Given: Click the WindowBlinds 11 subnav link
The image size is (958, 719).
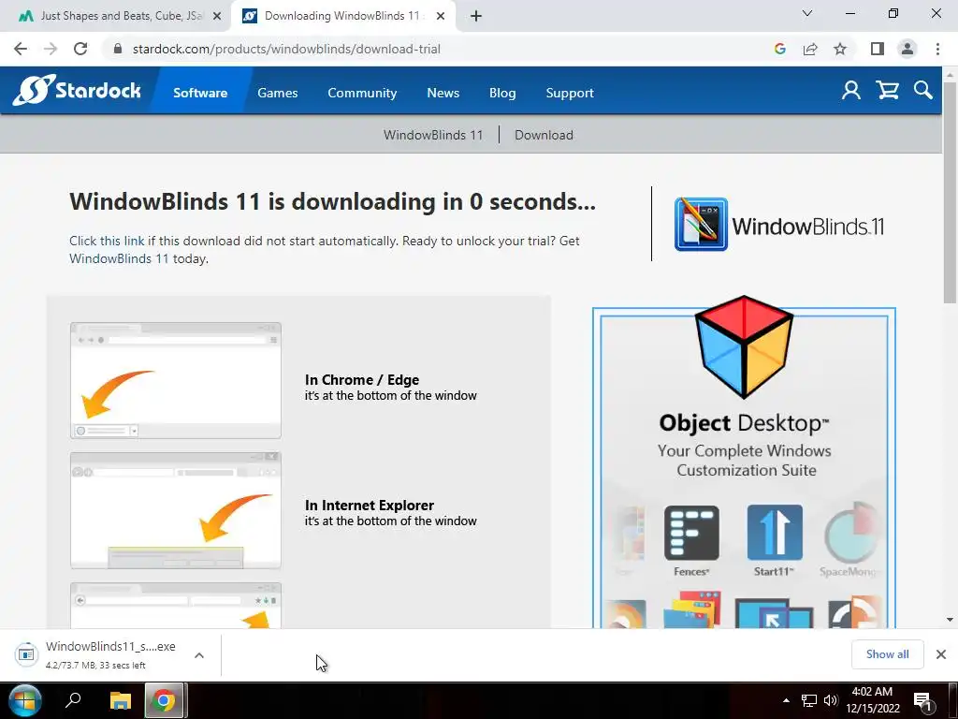Looking at the screenshot, I should [x=433, y=135].
